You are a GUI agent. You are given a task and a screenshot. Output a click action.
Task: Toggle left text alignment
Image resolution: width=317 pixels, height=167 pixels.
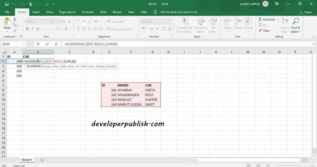[x=78, y=29]
